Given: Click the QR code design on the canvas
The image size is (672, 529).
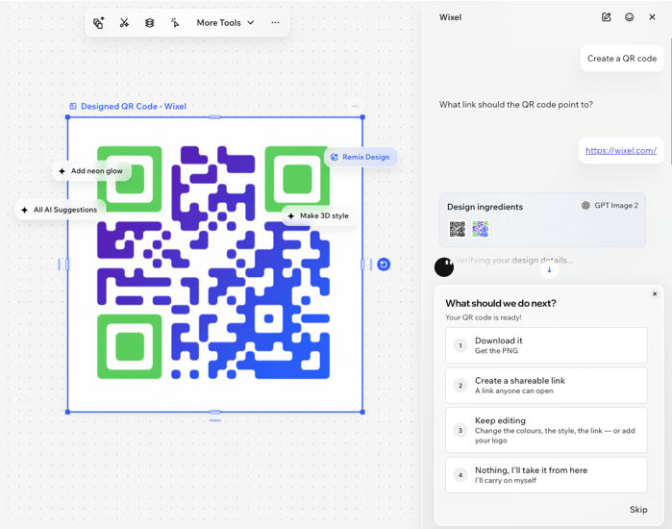Looking at the screenshot, I should click(x=213, y=263).
